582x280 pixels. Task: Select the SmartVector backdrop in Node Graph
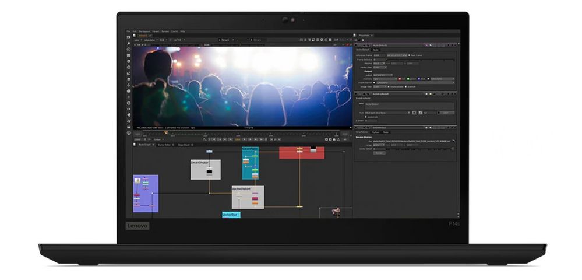205,170
